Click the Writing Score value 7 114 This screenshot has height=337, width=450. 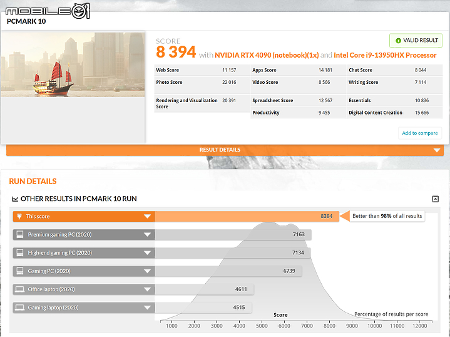click(421, 82)
